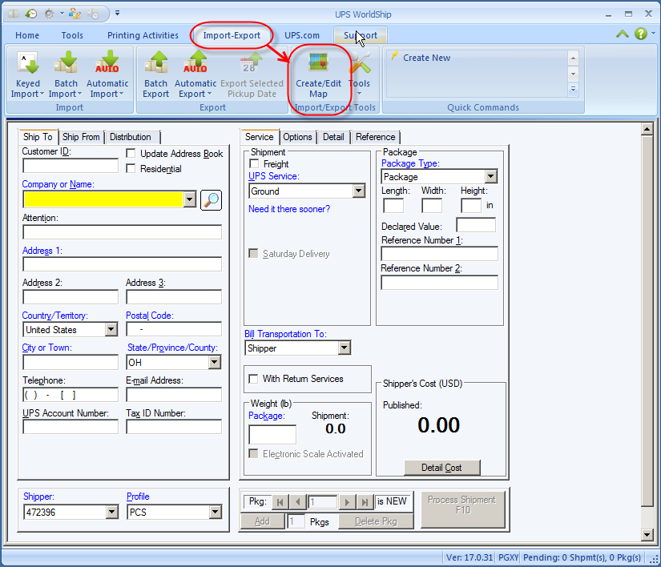Open the Printing Activities ribbon tab
Screen dimensions: 661x567
143,35
